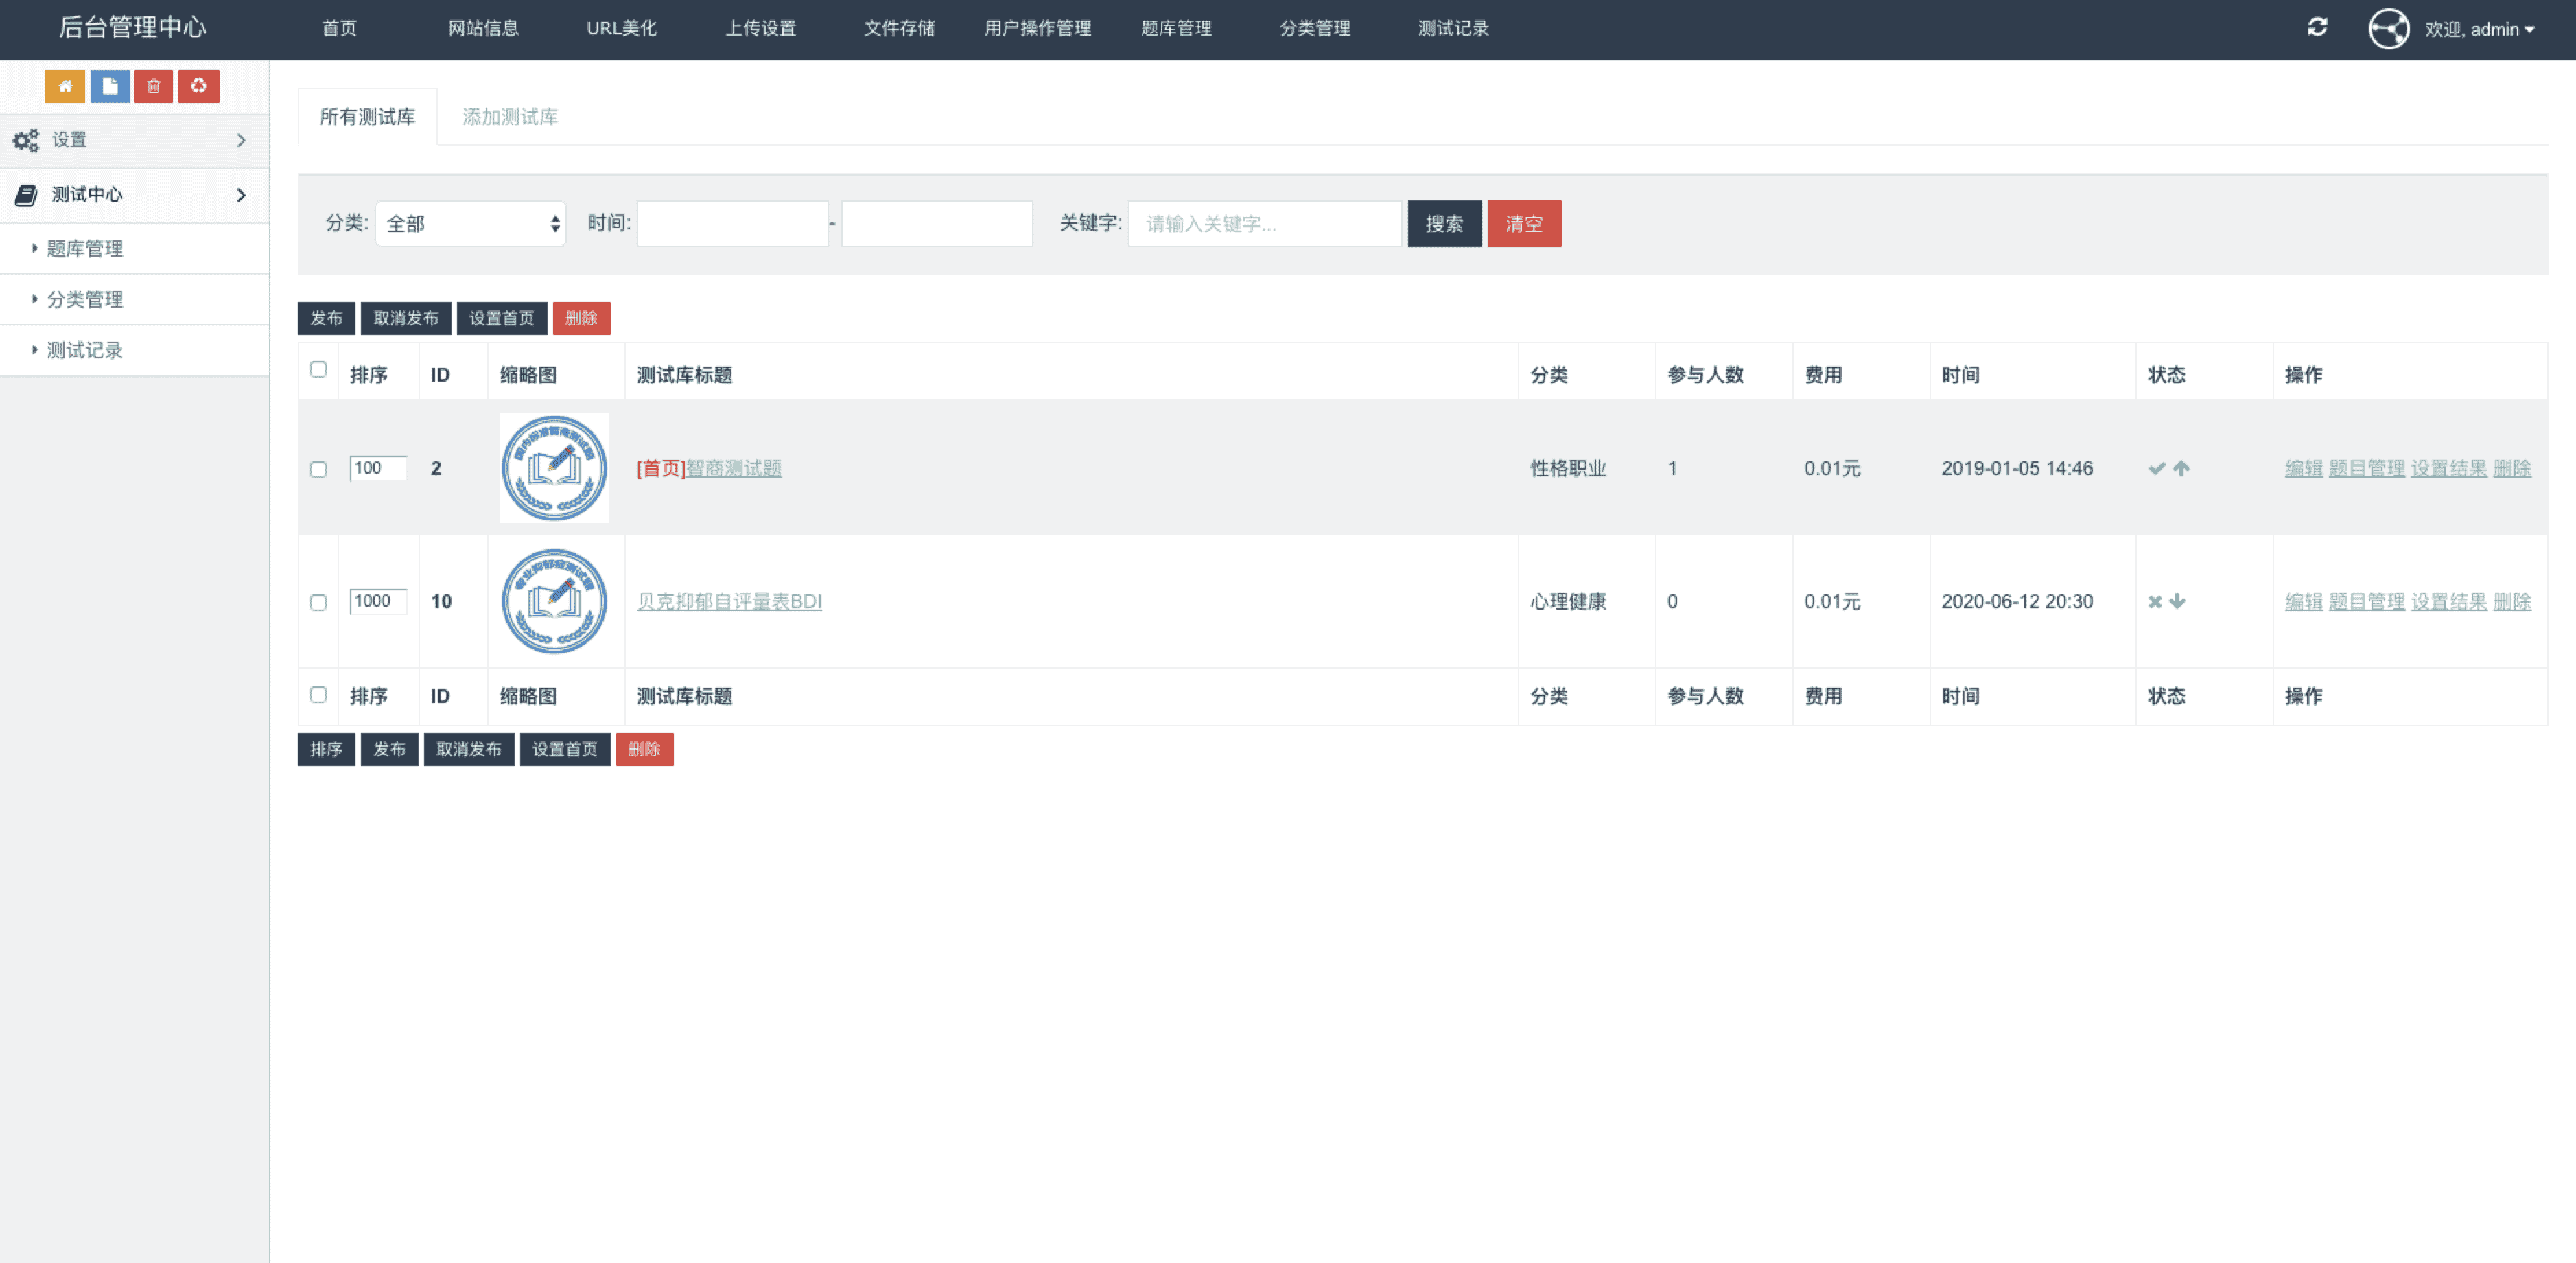This screenshot has height=1263, width=2576.
Task: Open the 分类 category dropdown
Action: coord(470,224)
